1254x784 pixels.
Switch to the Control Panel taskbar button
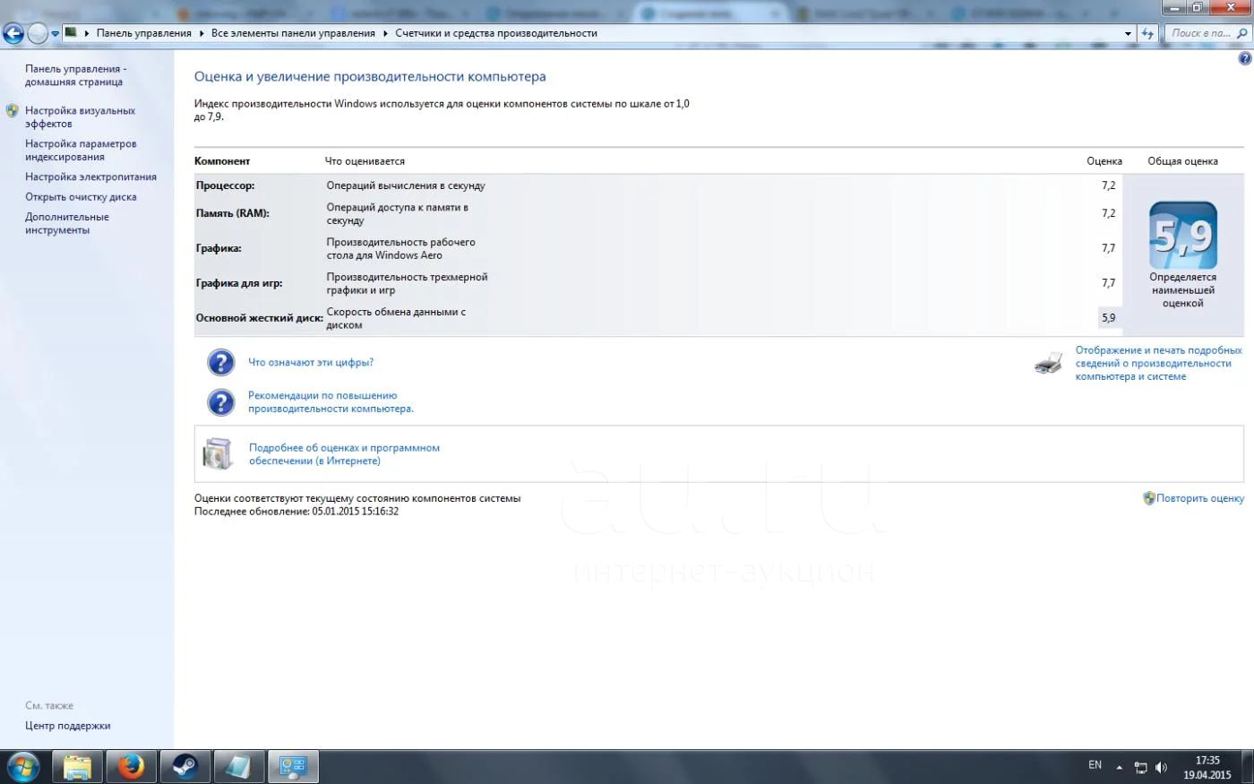tap(293, 767)
